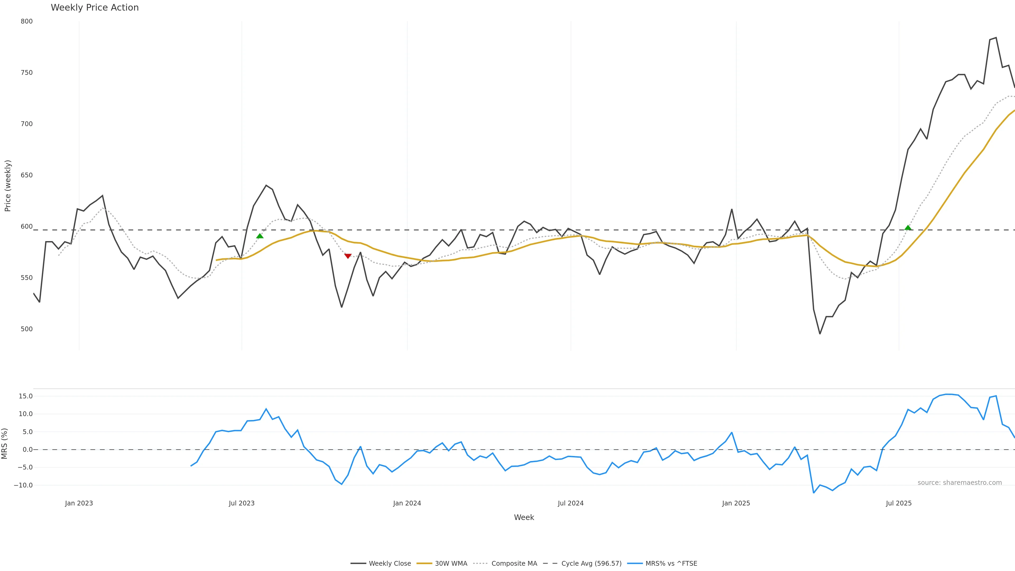The image size is (1015, 571).
Task: Open the sharemaestro.com source link
Action: coord(959,483)
